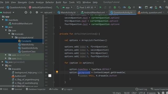This screenshot has height=94, width=168.
Task: Expand the com (androidTest) folder
Action: point(6,55)
